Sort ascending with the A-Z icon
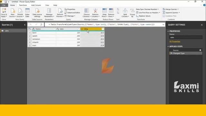 (x=118, y=9)
